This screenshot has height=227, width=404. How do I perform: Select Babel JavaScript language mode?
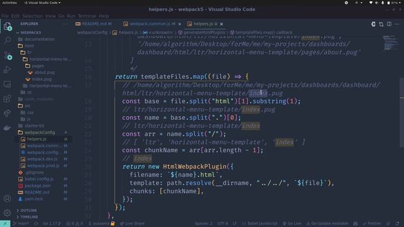(x=259, y=224)
